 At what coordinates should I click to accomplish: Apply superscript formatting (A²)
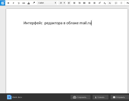[x=100, y=3]
